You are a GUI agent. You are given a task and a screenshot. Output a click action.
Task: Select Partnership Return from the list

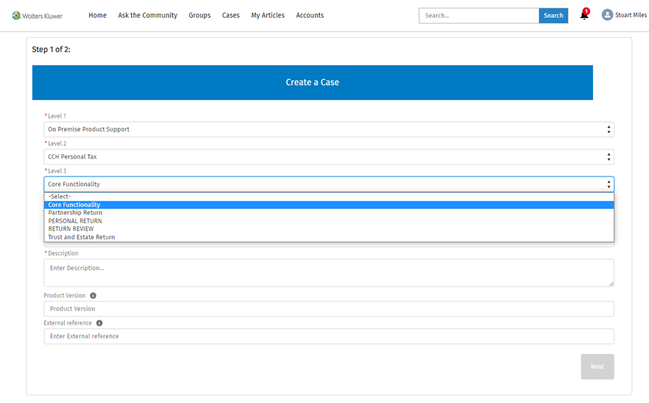[x=329, y=213]
